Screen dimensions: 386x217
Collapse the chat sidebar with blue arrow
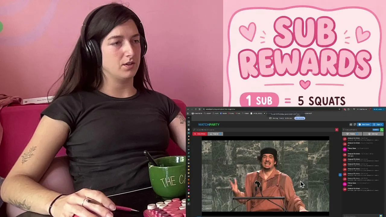340,175
